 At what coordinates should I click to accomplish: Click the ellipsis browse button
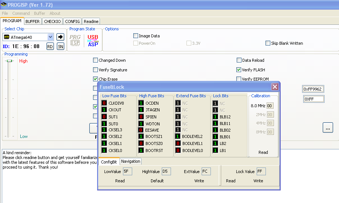click(x=328, y=128)
